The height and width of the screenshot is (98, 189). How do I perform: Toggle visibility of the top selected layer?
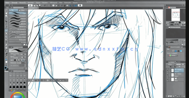[x=167, y=70]
